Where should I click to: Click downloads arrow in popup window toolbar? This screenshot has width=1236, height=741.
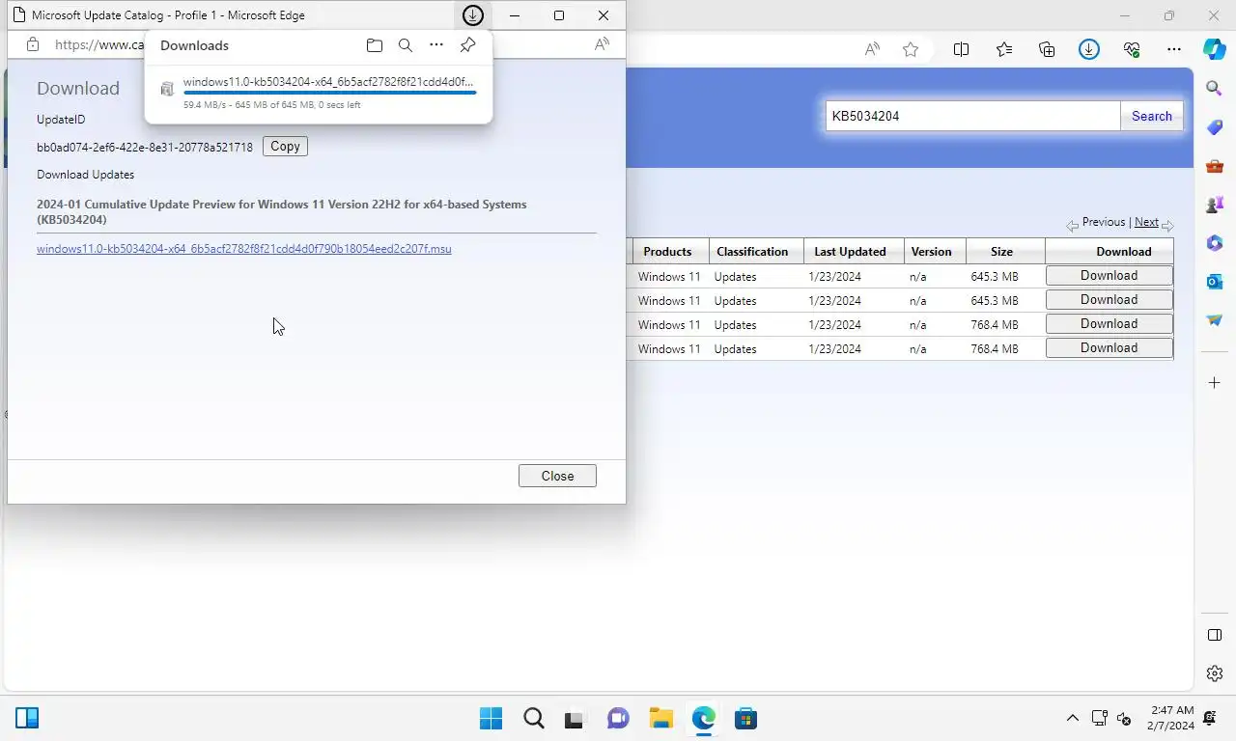[x=472, y=15]
